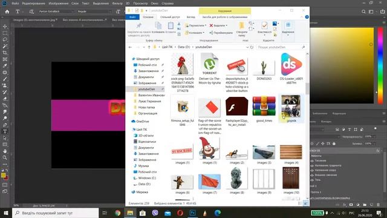The width and height of the screenshot is (387, 218).
Task: Click the Photoshop search magnifier icon
Action: pyautogui.click(x=363, y=12)
